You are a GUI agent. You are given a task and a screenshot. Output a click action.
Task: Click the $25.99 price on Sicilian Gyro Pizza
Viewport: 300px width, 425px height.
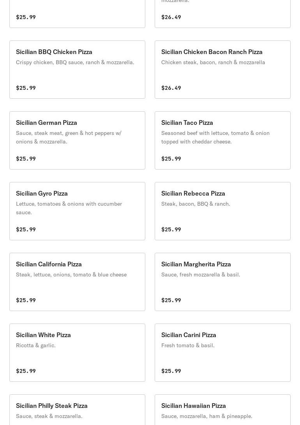pyautogui.click(x=26, y=229)
